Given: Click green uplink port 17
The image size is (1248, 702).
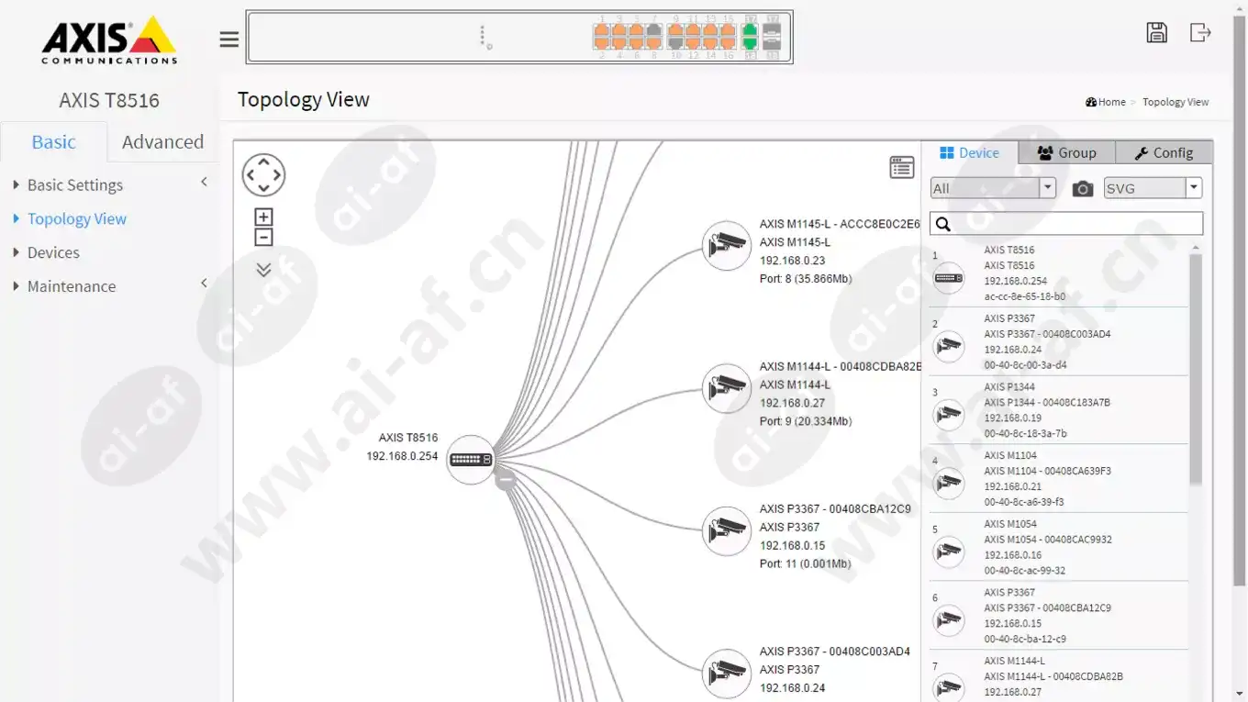Looking at the screenshot, I should click(x=750, y=30).
